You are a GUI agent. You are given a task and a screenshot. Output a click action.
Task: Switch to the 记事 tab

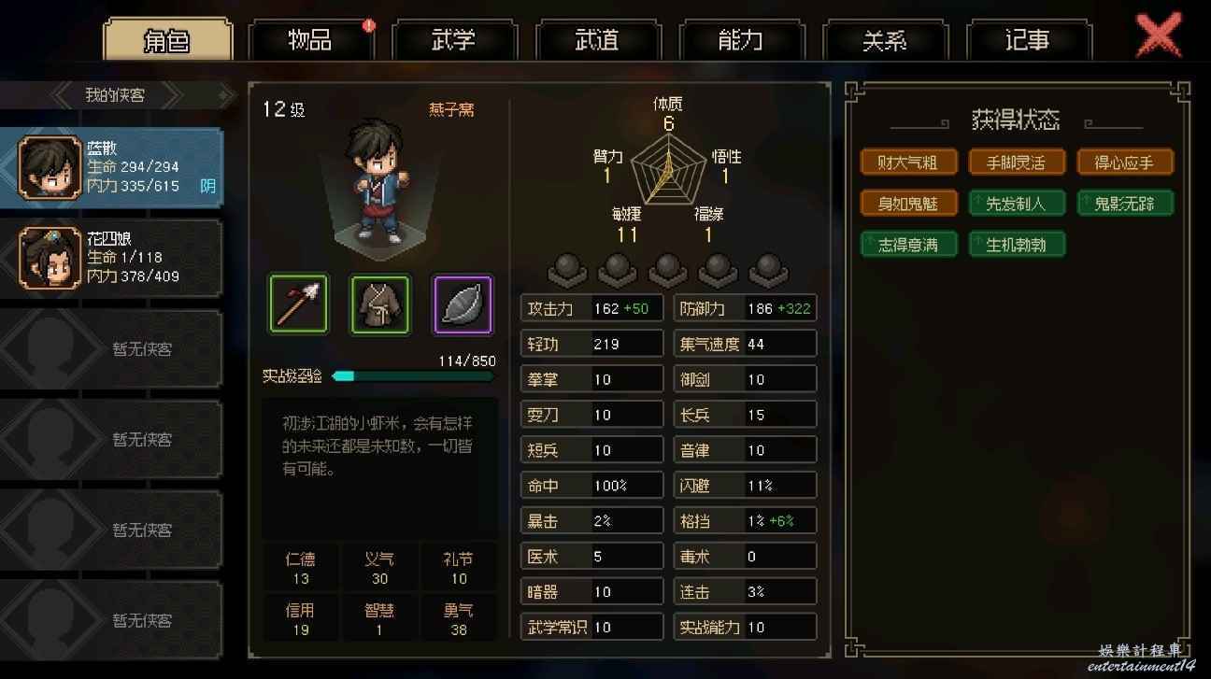[x=1028, y=40]
